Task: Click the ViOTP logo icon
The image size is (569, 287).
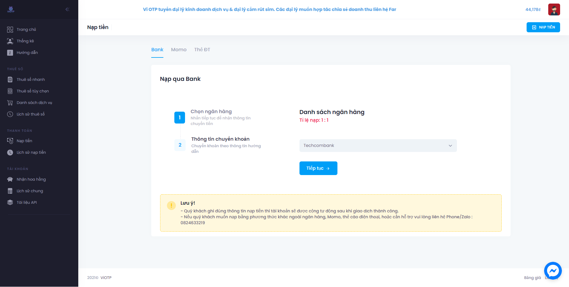Action: pyautogui.click(x=11, y=9)
